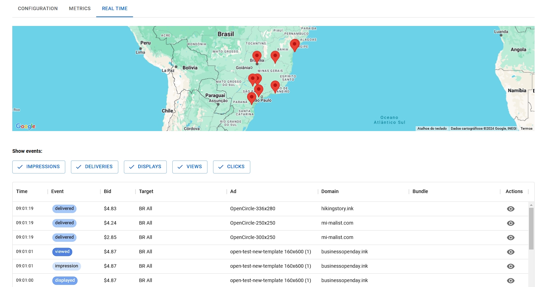Turn off the Views event filter
Screen dimensions: 549x287
[190, 167]
